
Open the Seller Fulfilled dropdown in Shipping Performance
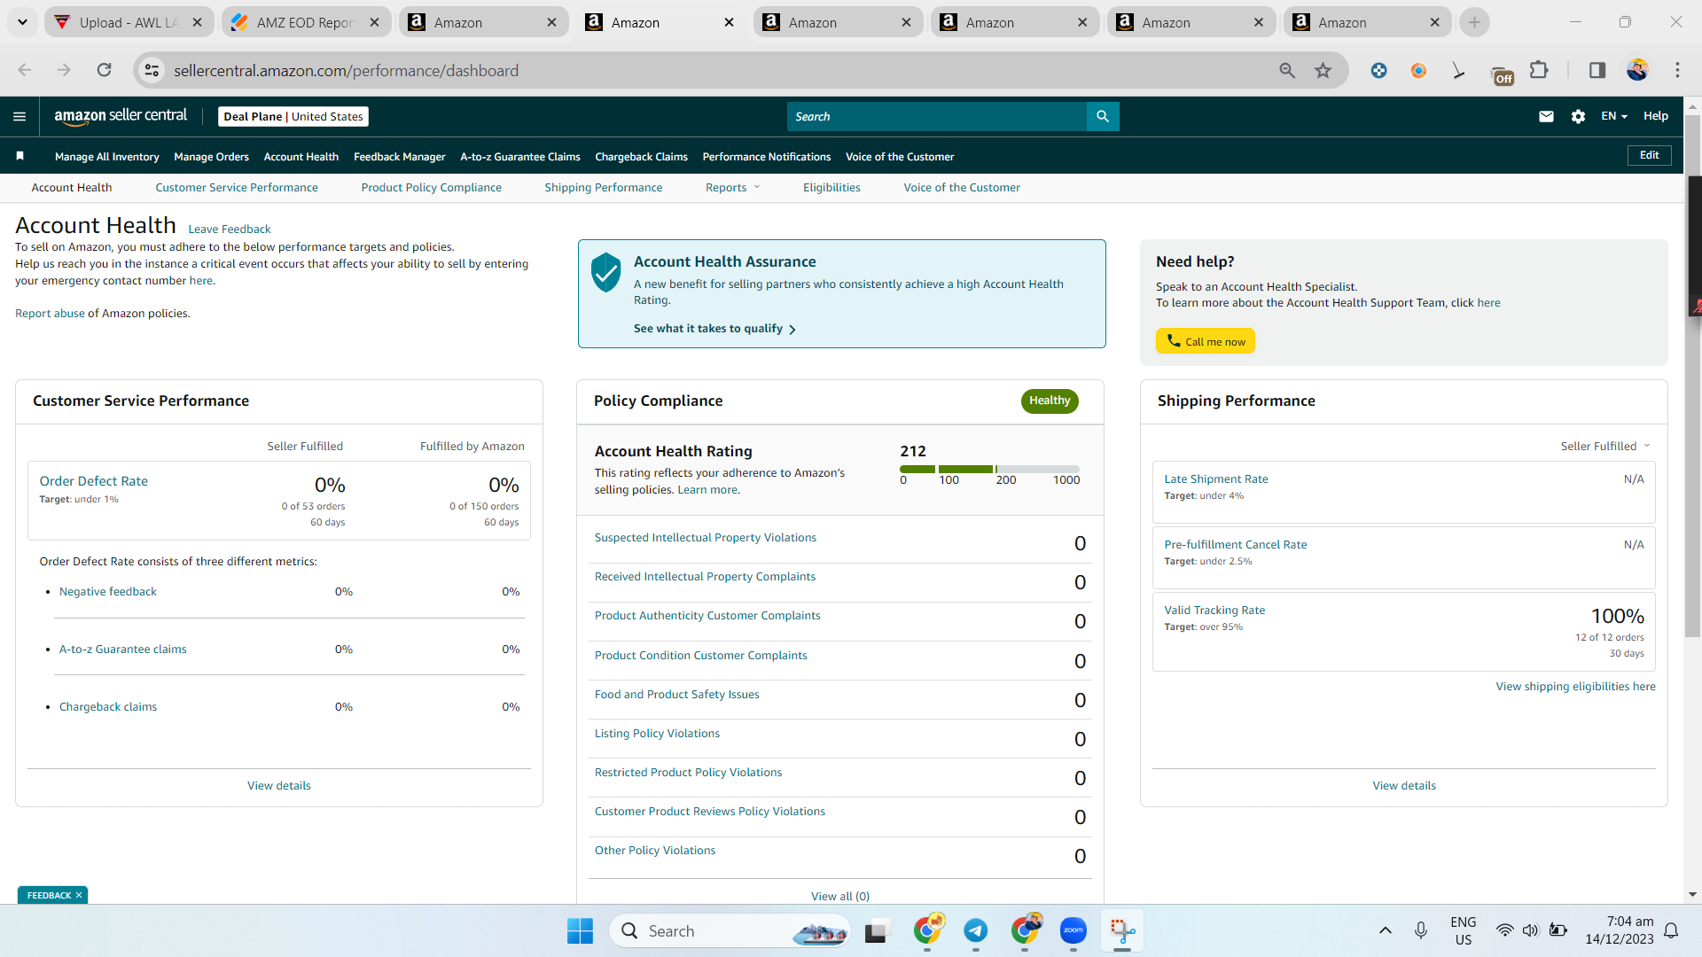click(1605, 446)
